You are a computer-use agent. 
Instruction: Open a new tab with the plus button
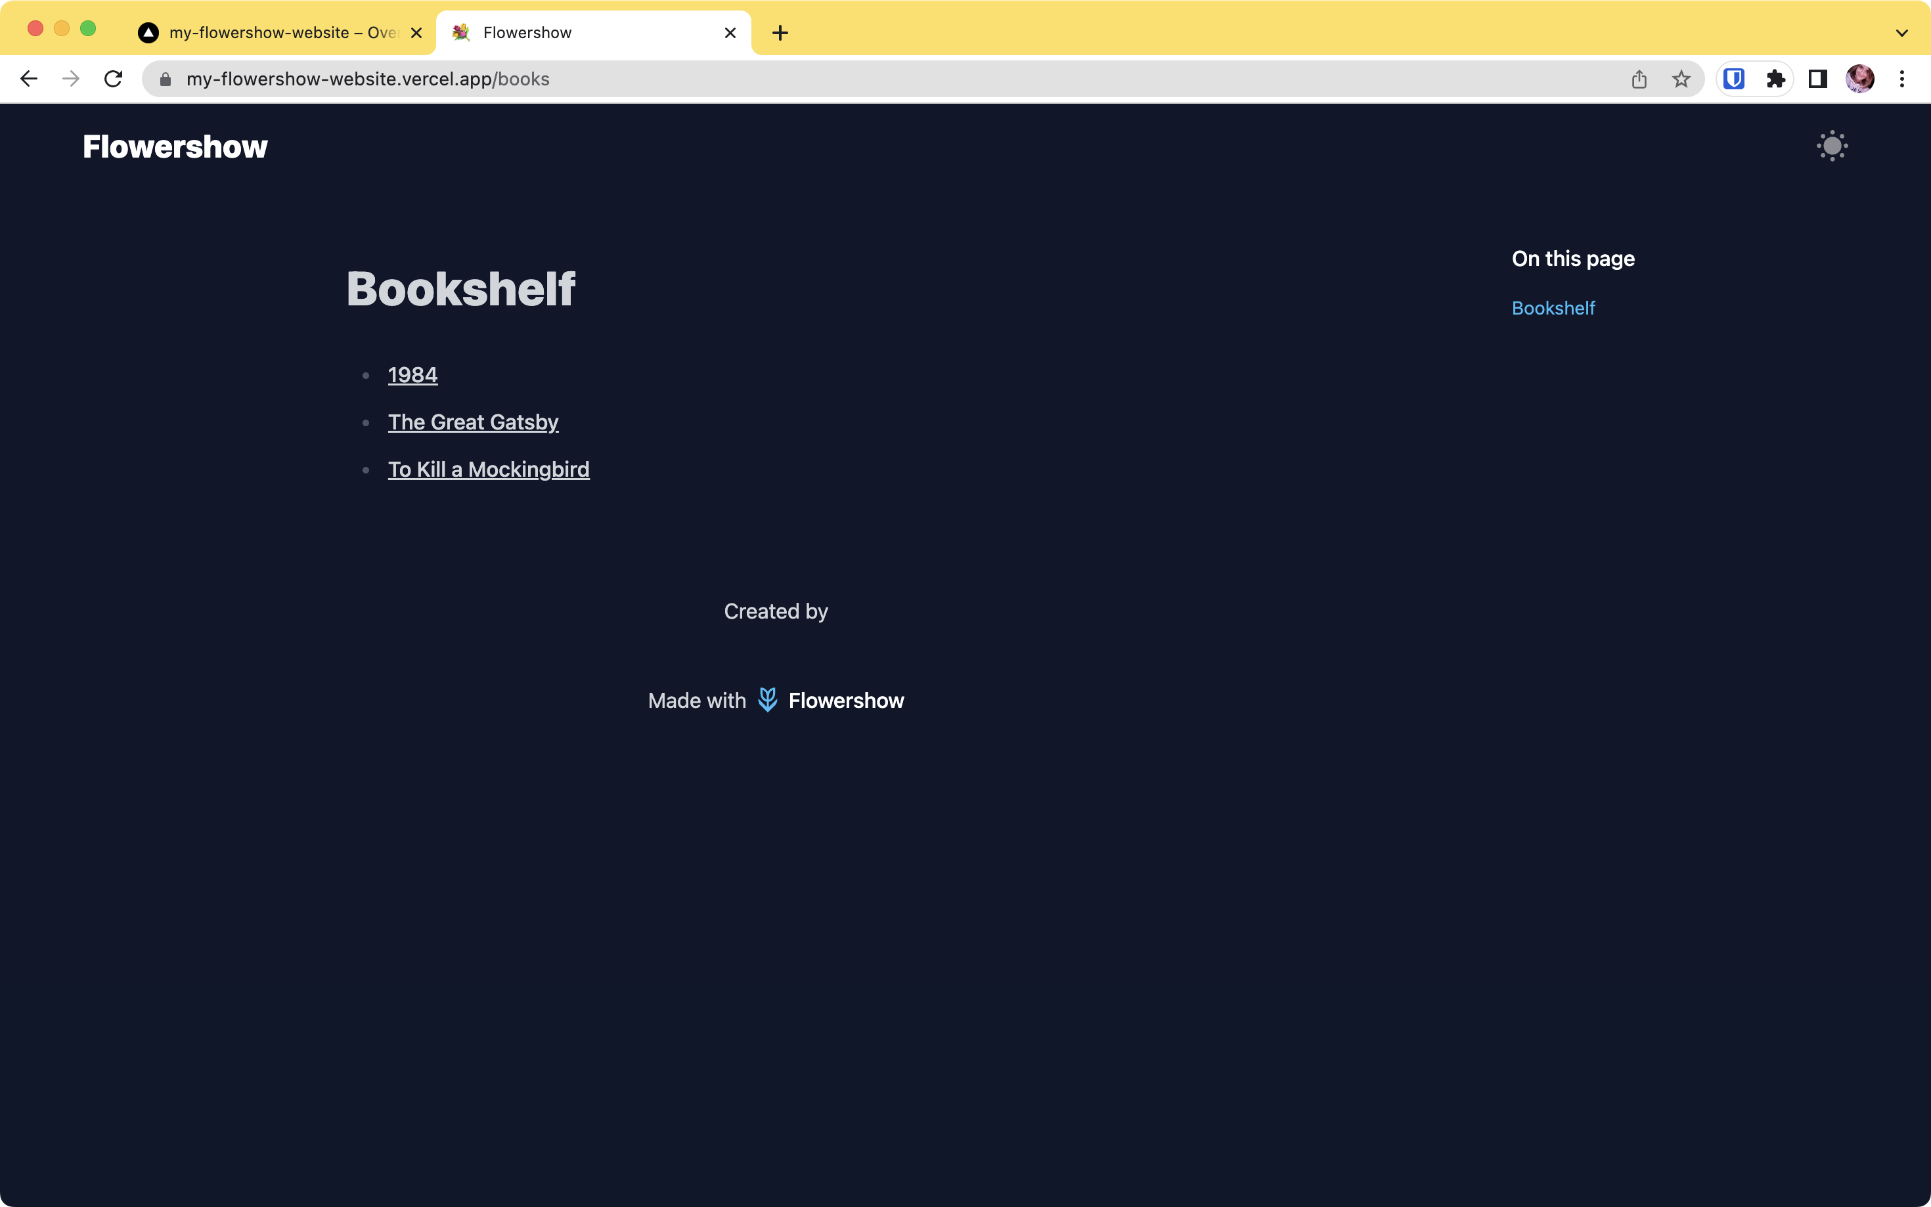780,33
